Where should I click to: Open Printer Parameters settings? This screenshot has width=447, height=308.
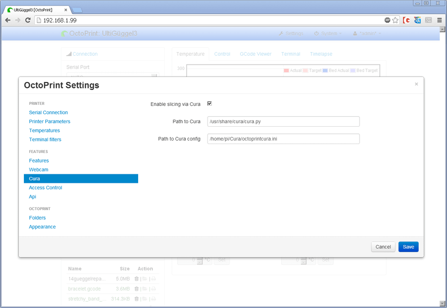(x=50, y=122)
